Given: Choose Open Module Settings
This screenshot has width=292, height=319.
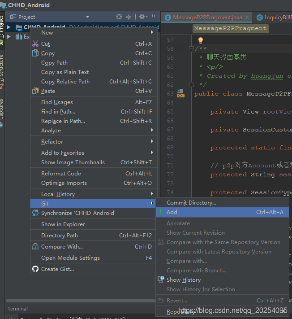Looking at the screenshot, I should (x=93, y=258).
